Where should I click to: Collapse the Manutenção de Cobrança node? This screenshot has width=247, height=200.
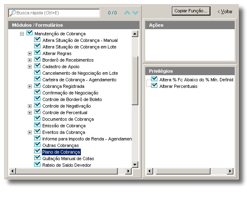click(22, 34)
